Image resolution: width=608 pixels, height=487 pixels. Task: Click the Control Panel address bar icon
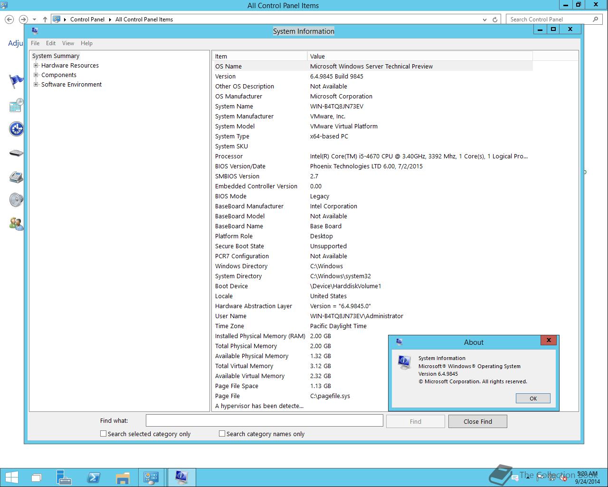[x=57, y=19]
